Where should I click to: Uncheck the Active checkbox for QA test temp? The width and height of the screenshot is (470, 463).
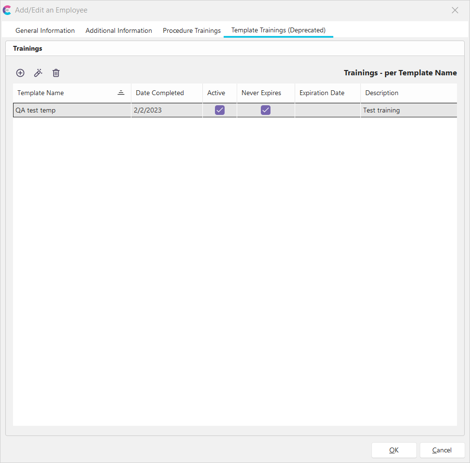(x=220, y=110)
